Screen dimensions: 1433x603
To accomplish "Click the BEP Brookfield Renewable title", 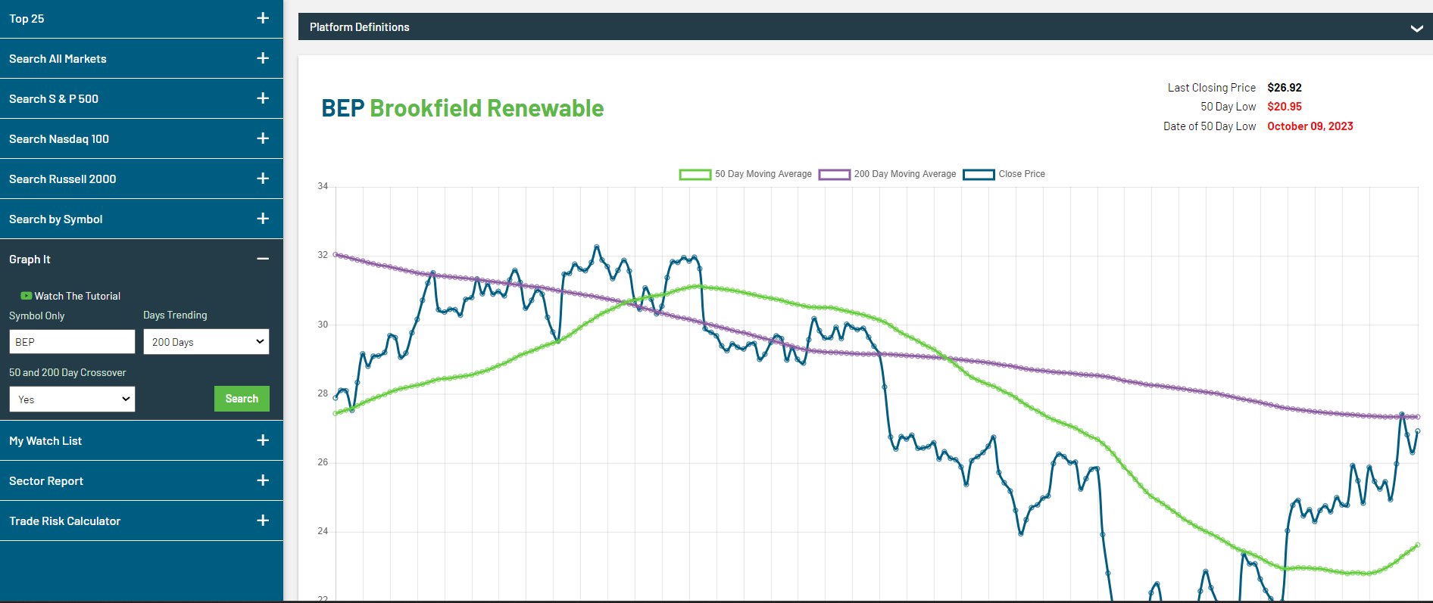I will (463, 108).
